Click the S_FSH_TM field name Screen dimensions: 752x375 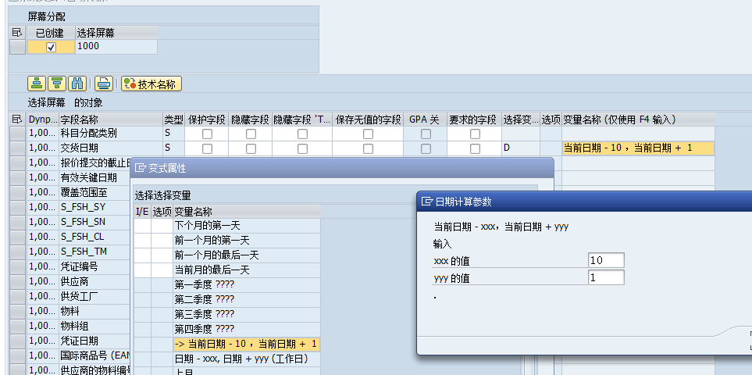coord(84,252)
